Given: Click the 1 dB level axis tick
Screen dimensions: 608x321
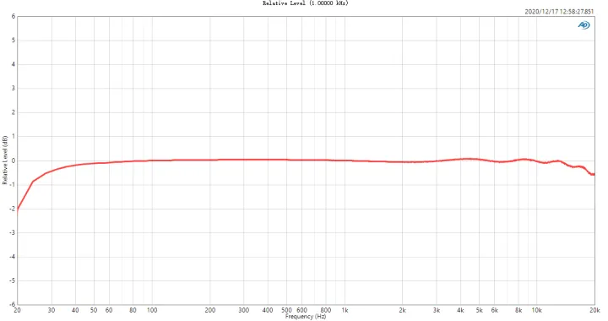Looking at the screenshot, I should [14, 137].
